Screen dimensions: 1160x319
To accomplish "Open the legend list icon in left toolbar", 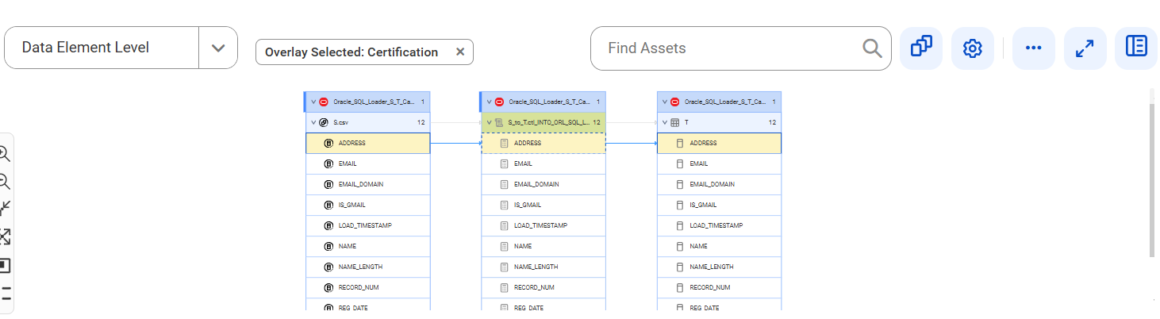I will (x=6, y=292).
